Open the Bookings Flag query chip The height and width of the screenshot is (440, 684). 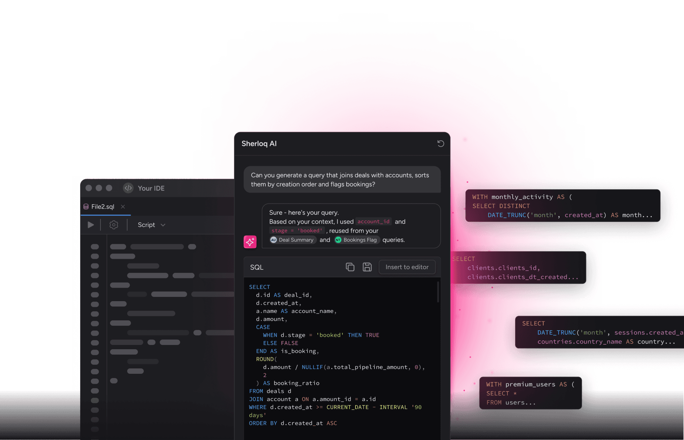pos(357,240)
